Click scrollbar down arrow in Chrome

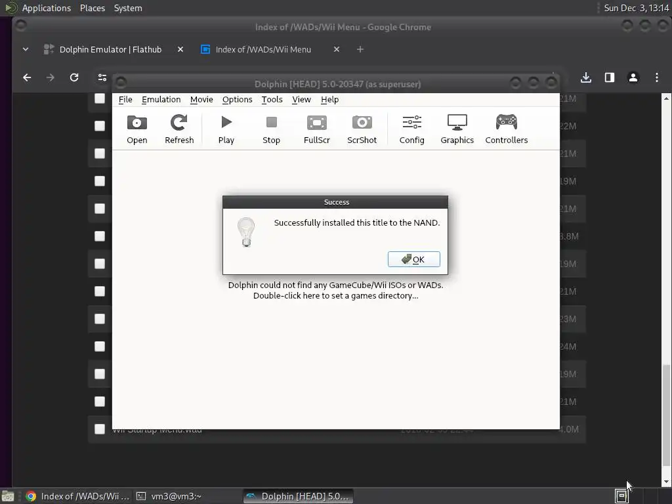[665, 482]
